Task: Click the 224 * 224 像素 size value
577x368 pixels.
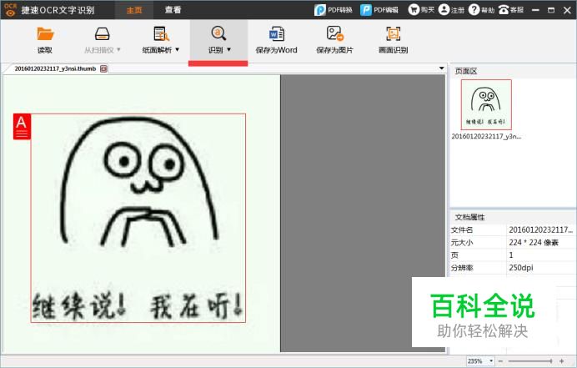Action: click(534, 242)
